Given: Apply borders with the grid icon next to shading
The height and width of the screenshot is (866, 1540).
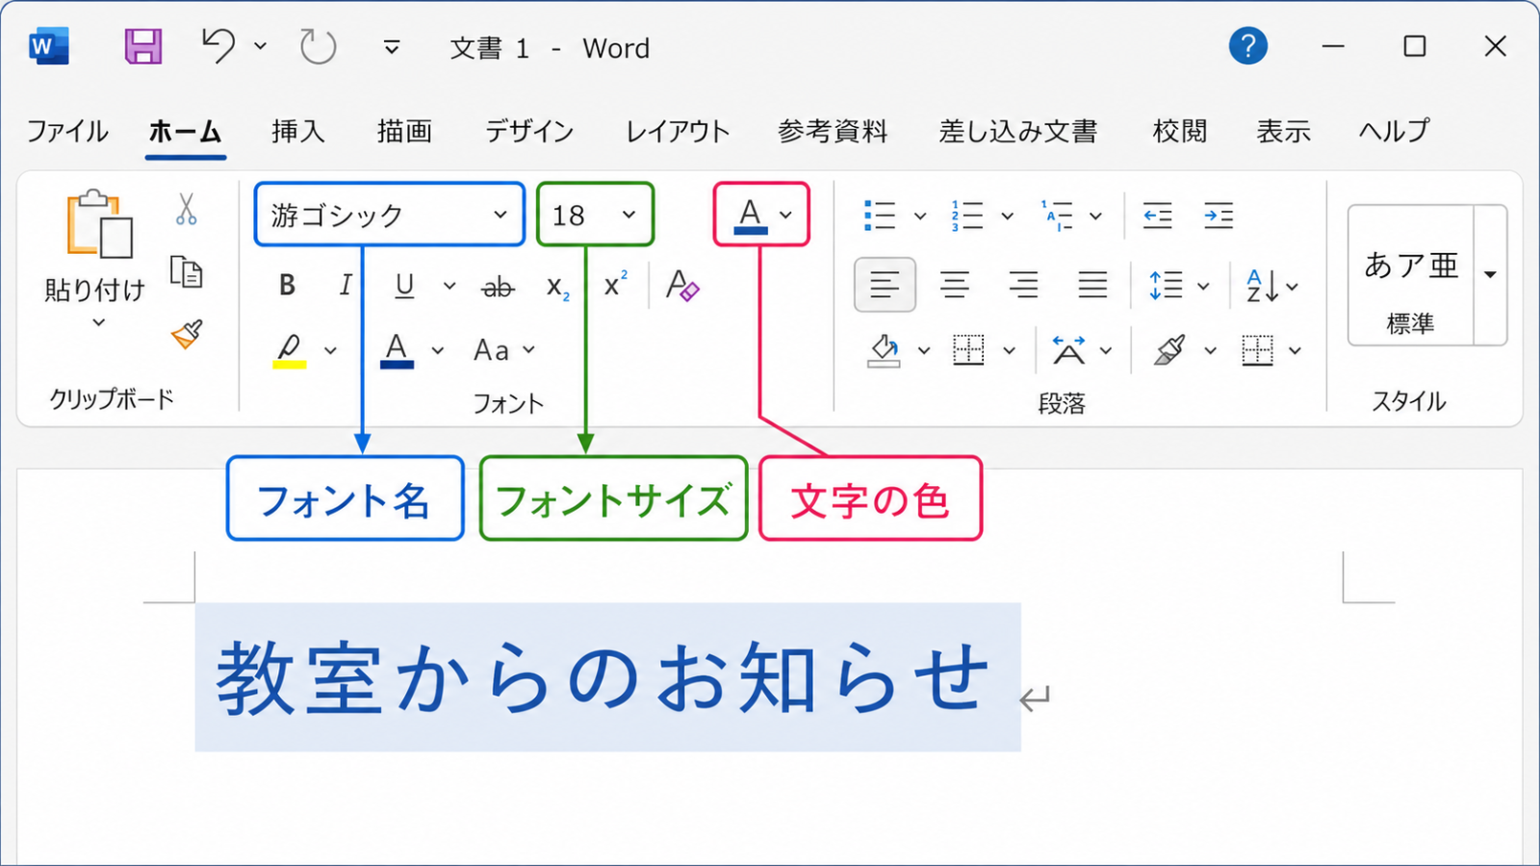Looking at the screenshot, I should (968, 350).
